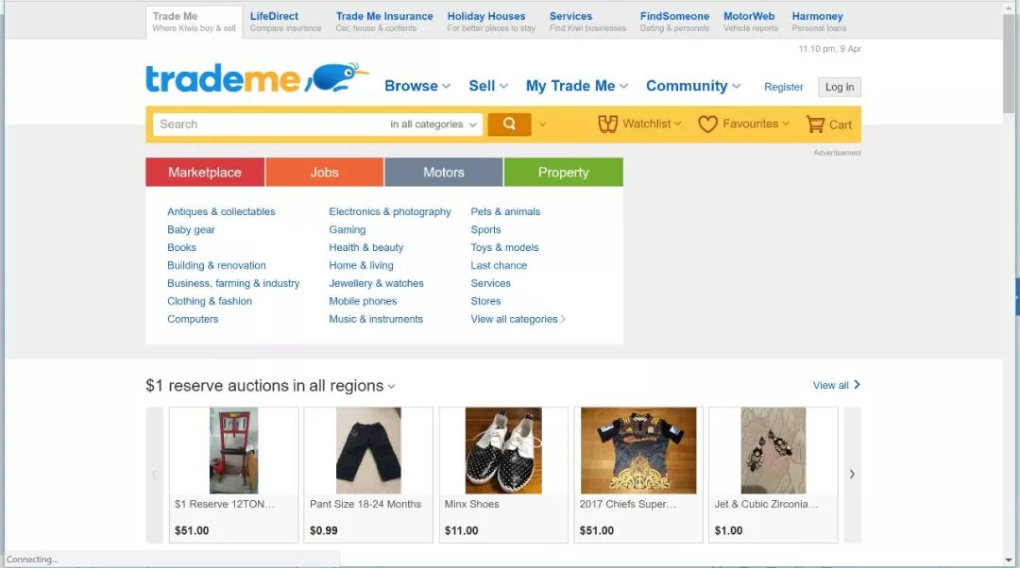Open the Community dropdown menu
Viewport: 1020px width, 568px height.
693,86
